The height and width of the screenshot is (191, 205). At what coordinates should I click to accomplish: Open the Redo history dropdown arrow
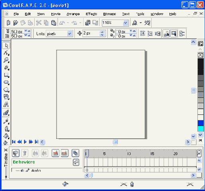point(80,23)
